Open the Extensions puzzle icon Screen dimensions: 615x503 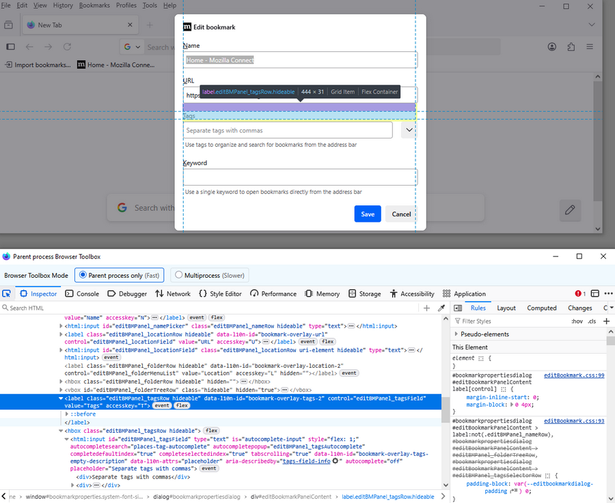click(x=571, y=47)
